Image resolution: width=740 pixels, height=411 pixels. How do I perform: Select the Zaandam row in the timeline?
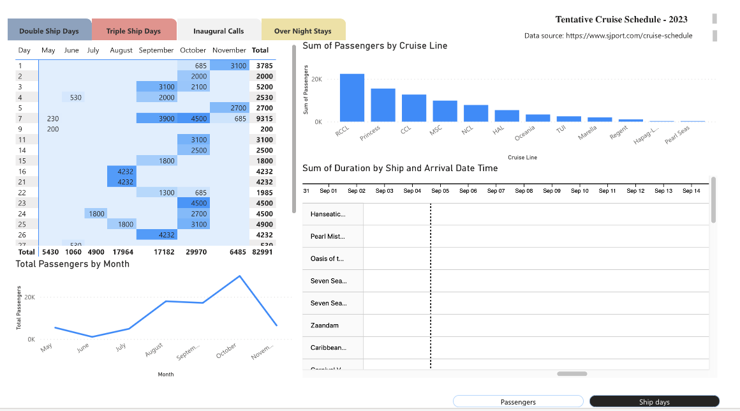(x=325, y=325)
